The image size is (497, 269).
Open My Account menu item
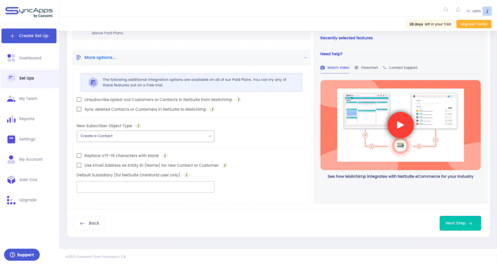coord(29,159)
